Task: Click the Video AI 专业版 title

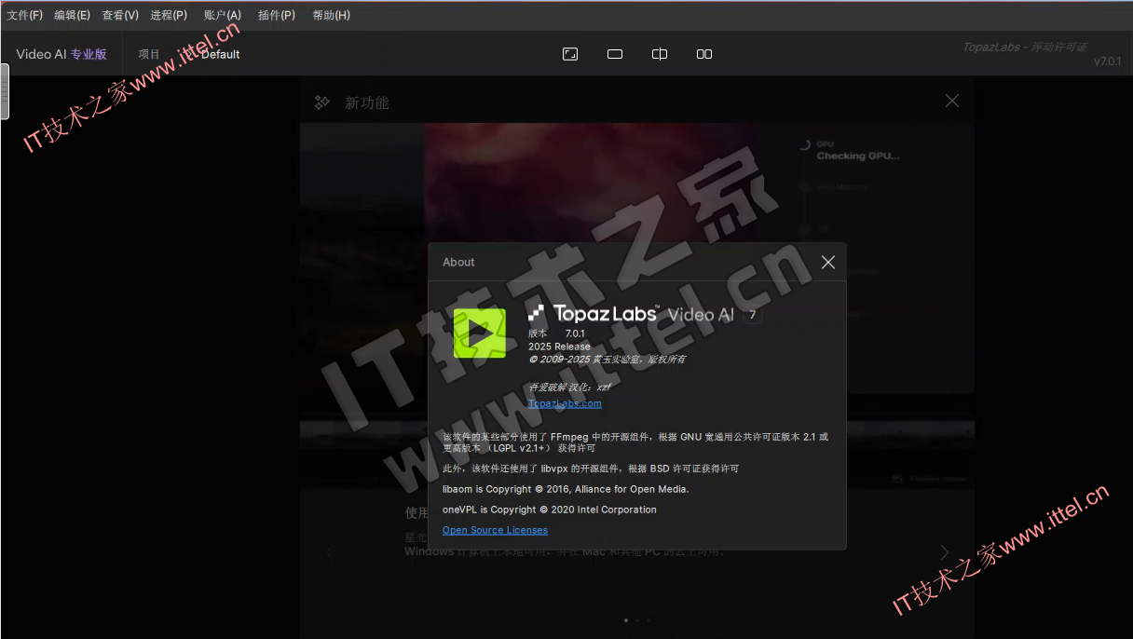Action: [61, 54]
